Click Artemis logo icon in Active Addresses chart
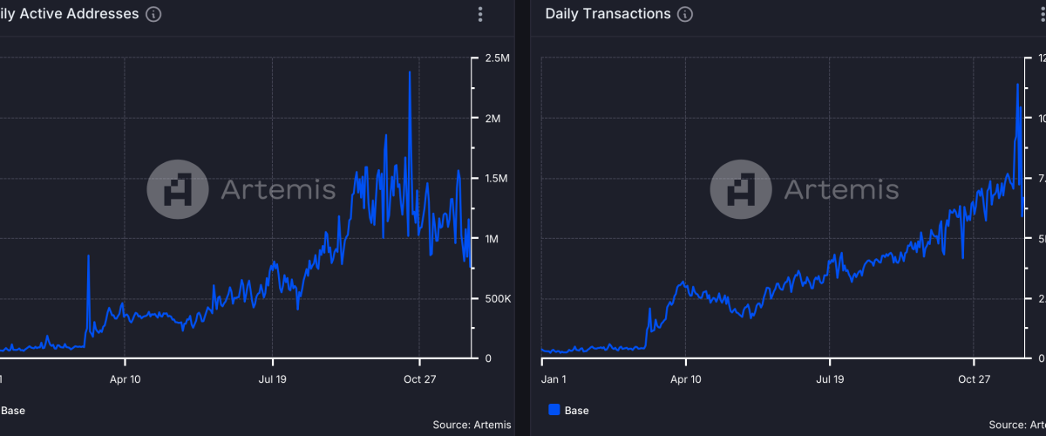 point(177,189)
